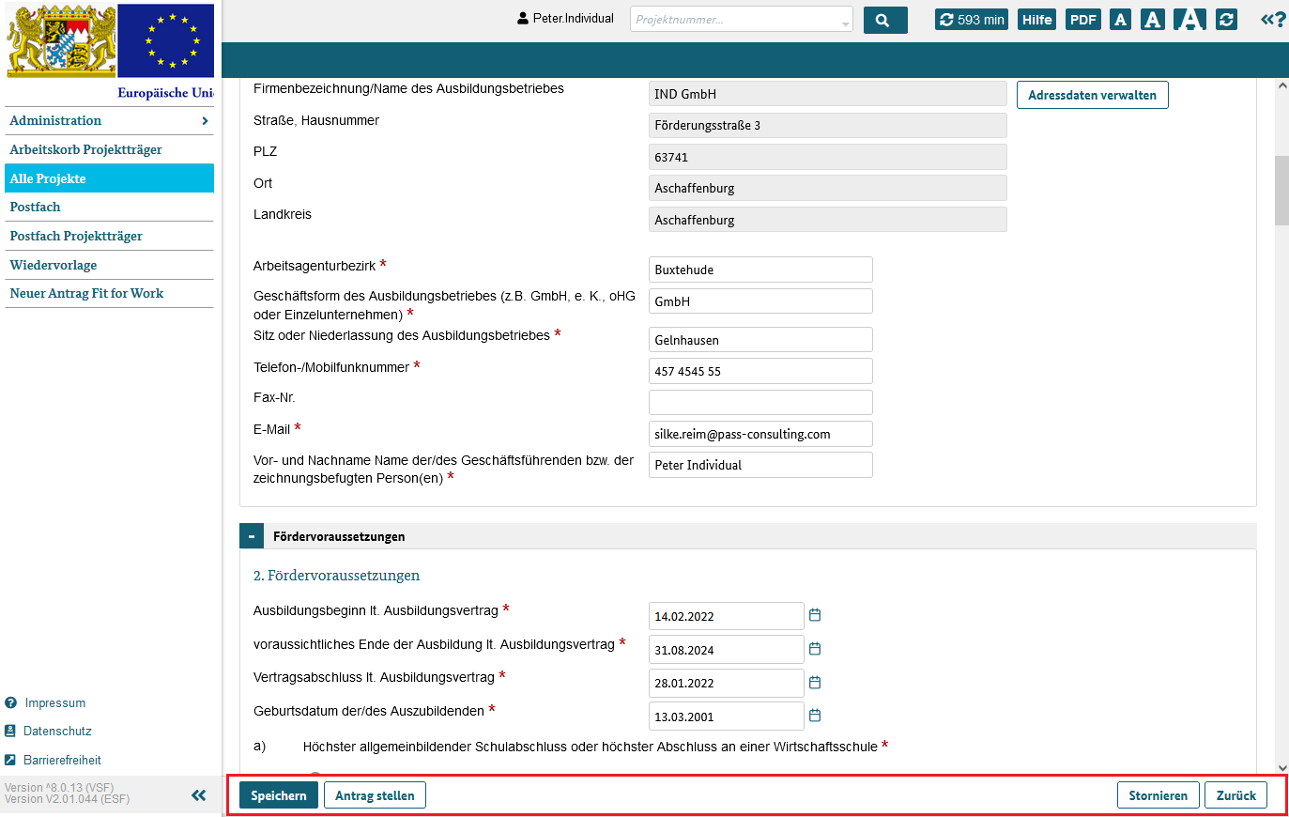The width and height of the screenshot is (1289, 817).
Task: Select the smallest font size A
Action: 1120,20
